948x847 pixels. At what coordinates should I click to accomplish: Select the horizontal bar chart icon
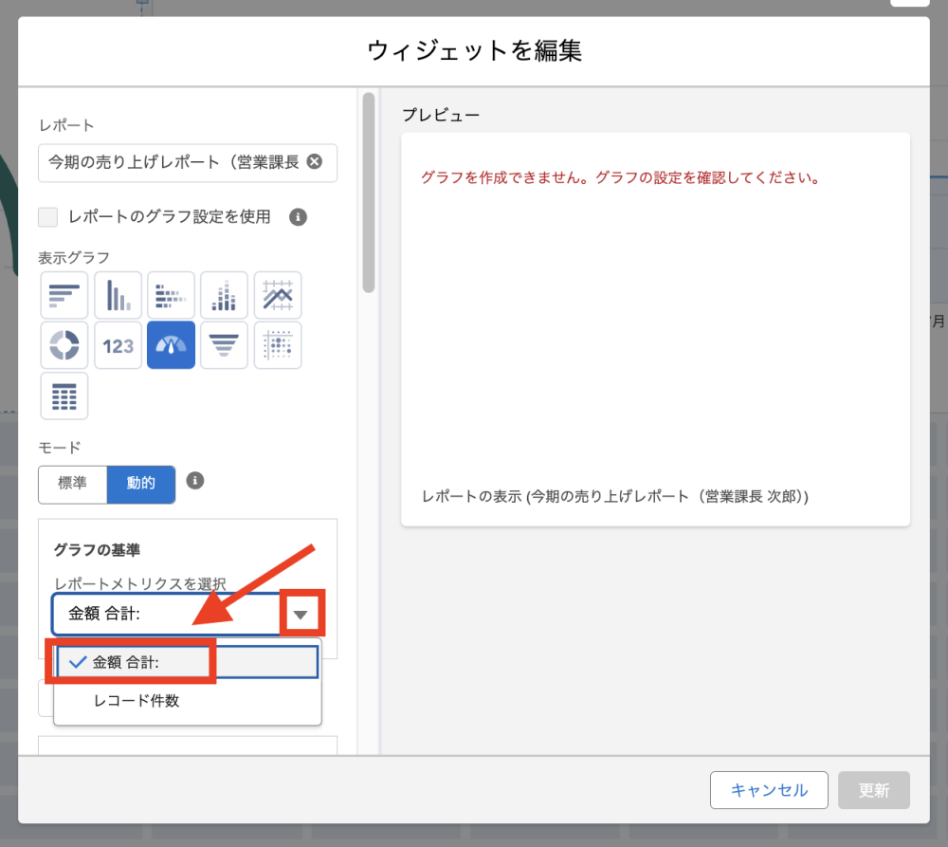click(64, 296)
